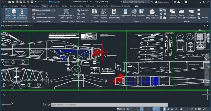Image resolution: width=211 pixels, height=111 pixels.
Task: Open the Autodesk App Store cart icon
Action: coord(175,2)
